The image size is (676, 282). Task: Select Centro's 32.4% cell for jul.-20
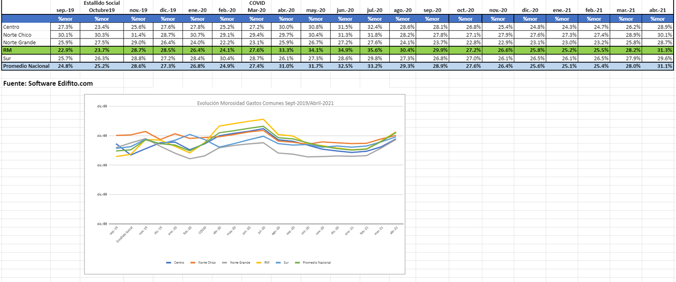point(375,27)
